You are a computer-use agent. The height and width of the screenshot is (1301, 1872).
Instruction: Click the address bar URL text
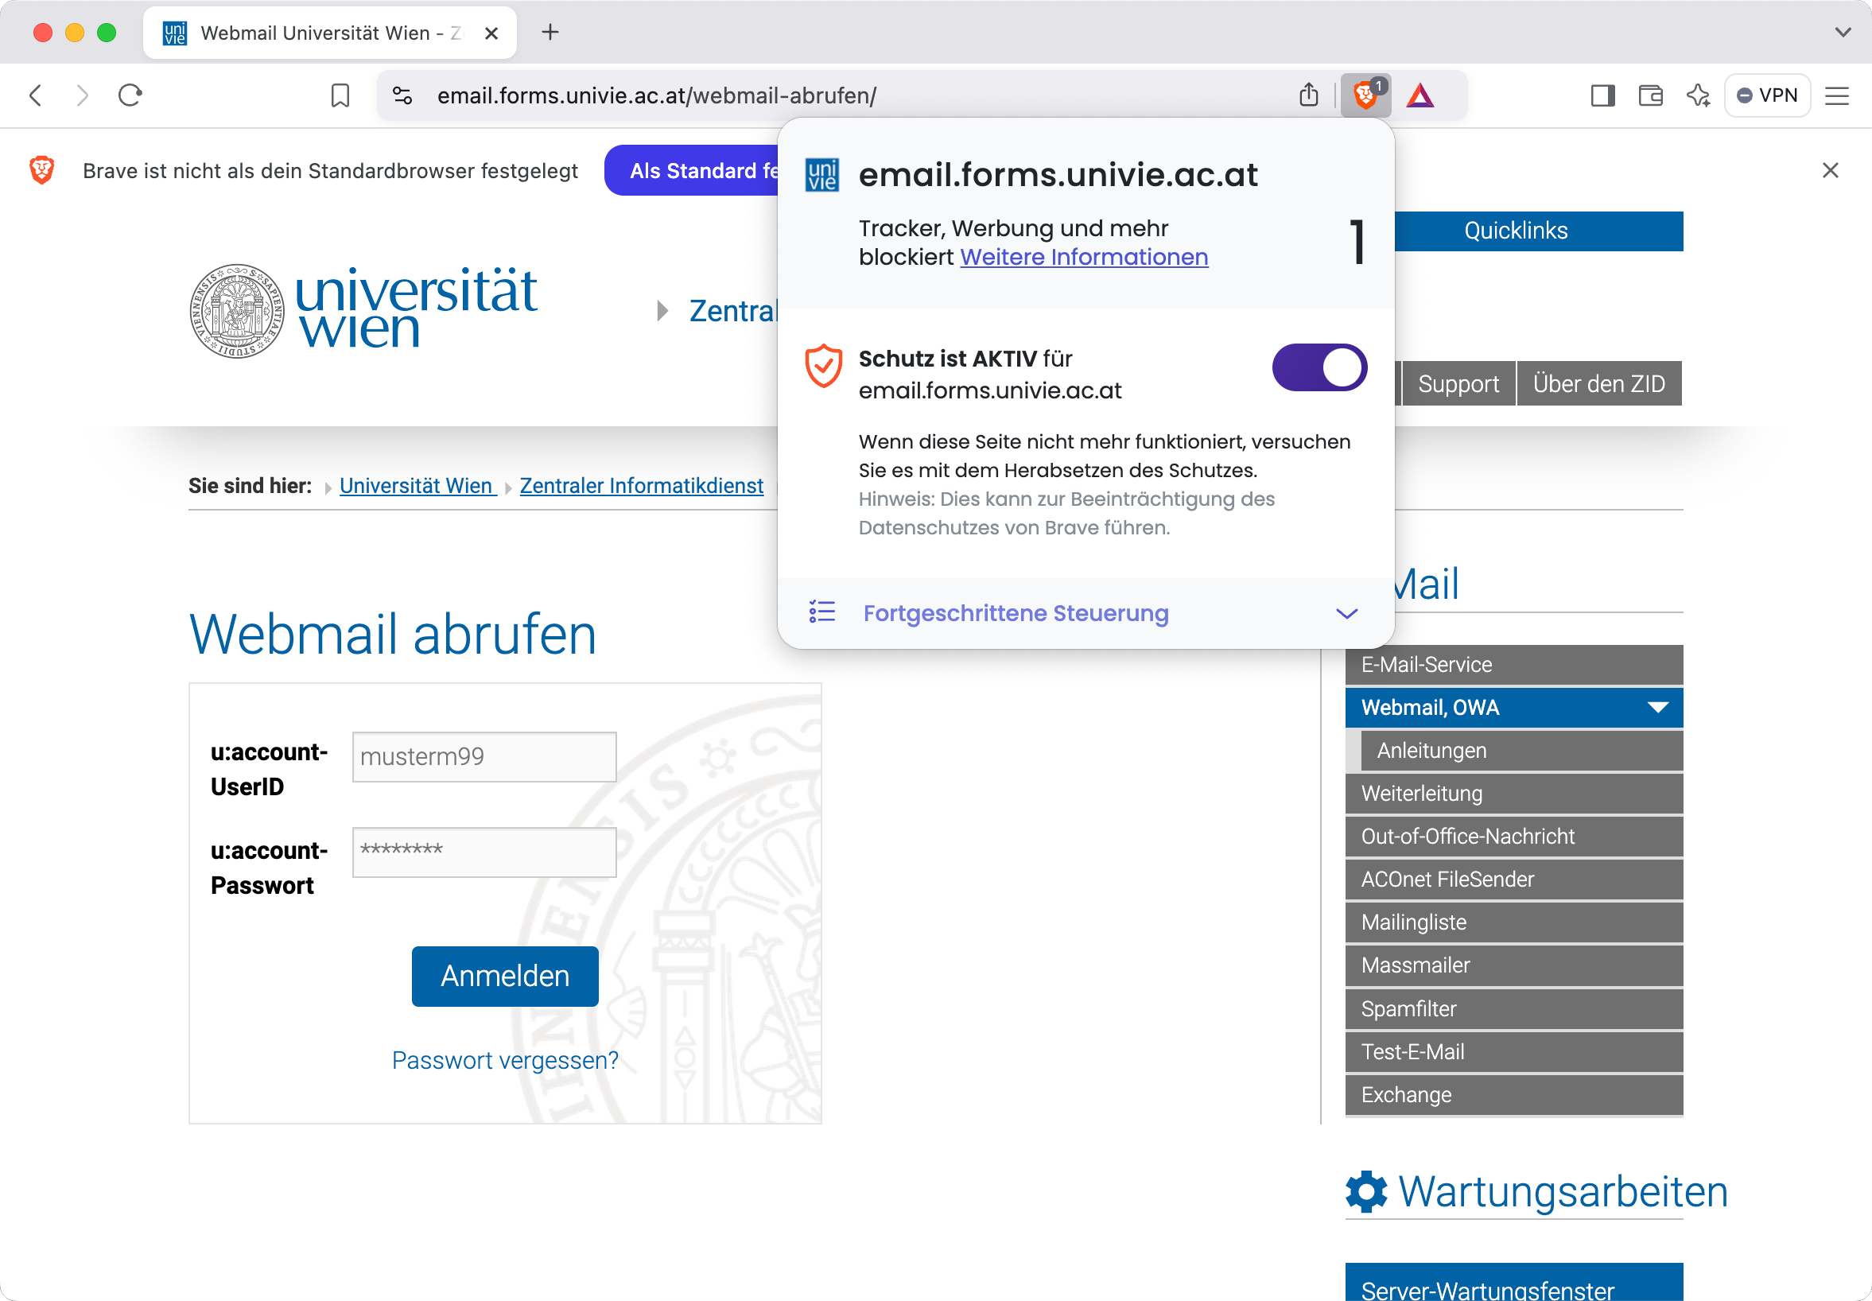point(656,95)
